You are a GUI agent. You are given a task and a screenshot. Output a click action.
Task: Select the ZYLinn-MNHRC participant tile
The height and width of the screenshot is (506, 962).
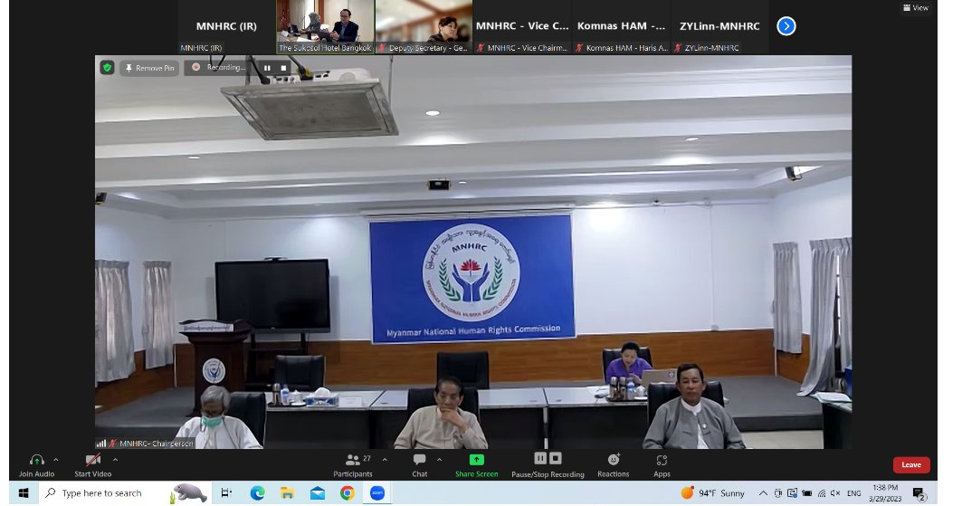click(719, 26)
